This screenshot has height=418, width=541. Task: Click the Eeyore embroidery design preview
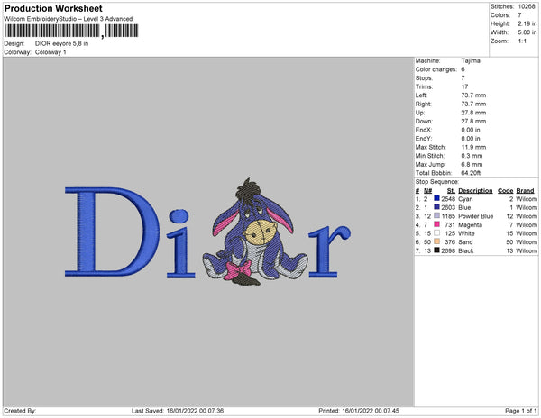(x=255, y=232)
